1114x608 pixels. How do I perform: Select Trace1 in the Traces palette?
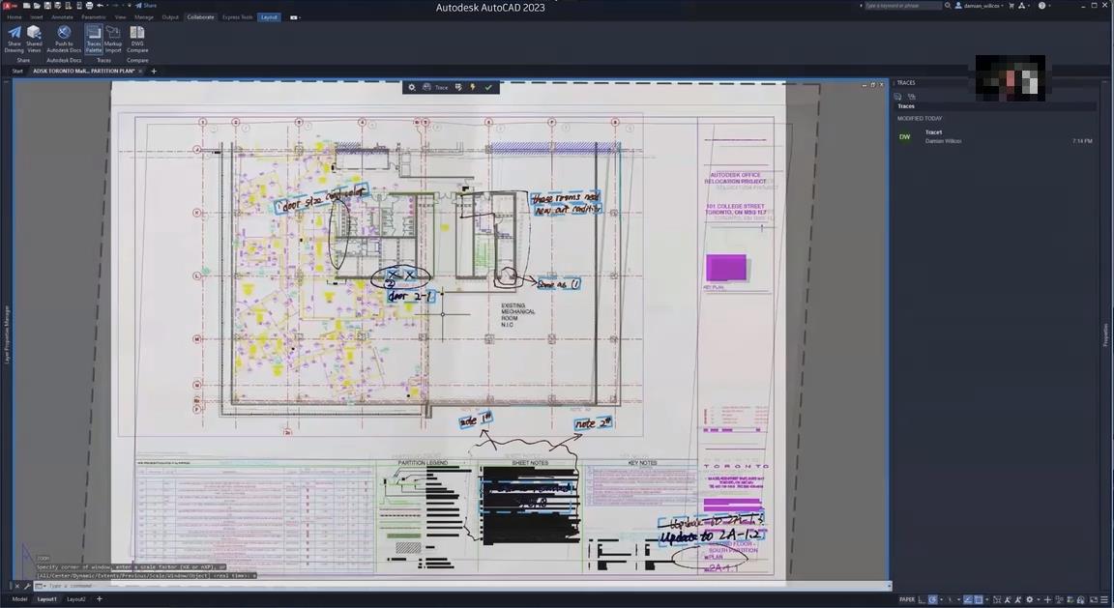[995, 136]
